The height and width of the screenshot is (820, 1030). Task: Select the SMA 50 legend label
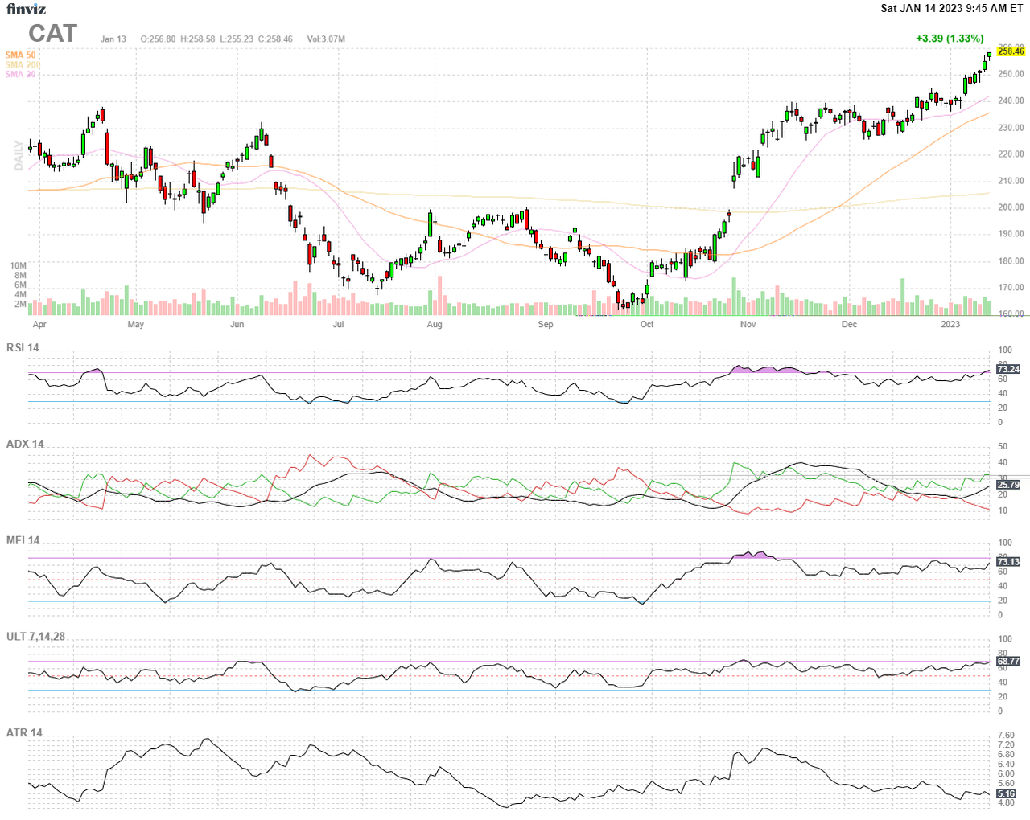coord(20,55)
